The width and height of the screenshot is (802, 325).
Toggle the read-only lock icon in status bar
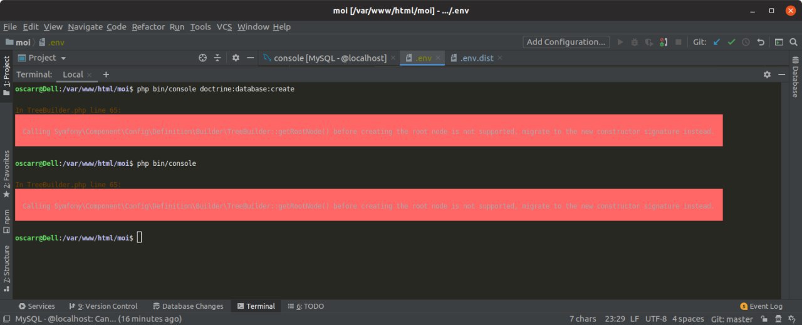(x=763, y=319)
